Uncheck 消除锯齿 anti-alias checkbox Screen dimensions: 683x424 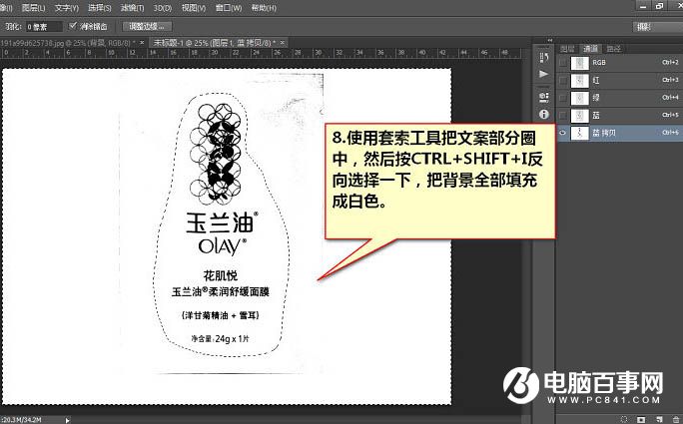[x=73, y=26]
